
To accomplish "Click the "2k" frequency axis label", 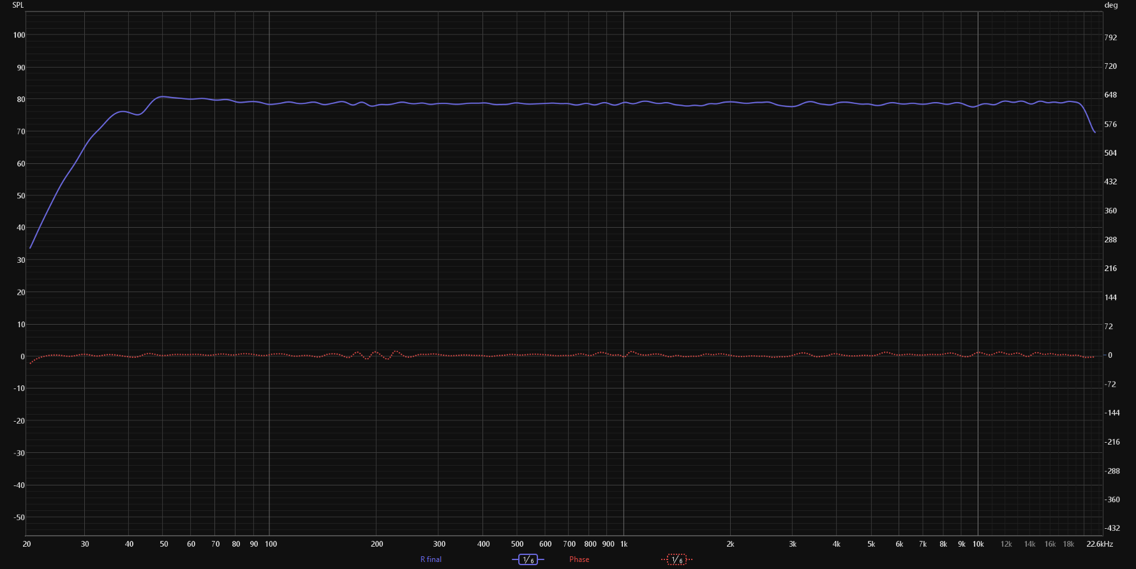I will coord(730,544).
